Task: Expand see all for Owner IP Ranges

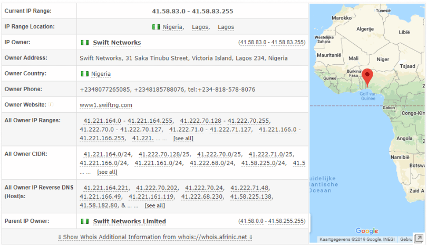Action: tap(183, 139)
